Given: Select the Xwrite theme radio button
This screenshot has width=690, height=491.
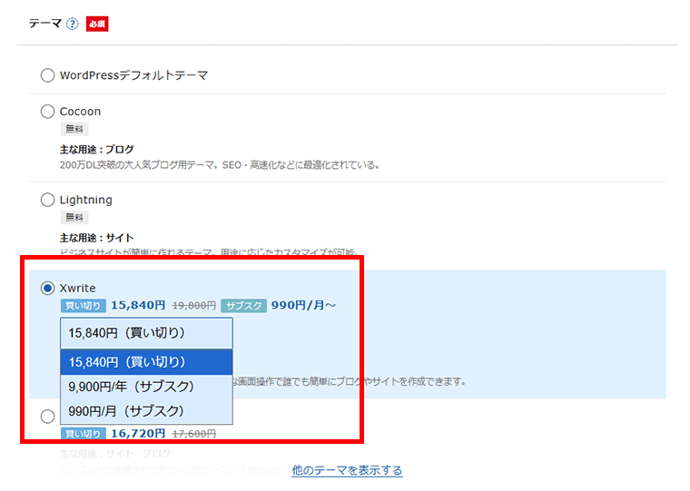Looking at the screenshot, I should [x=47, y=289].
